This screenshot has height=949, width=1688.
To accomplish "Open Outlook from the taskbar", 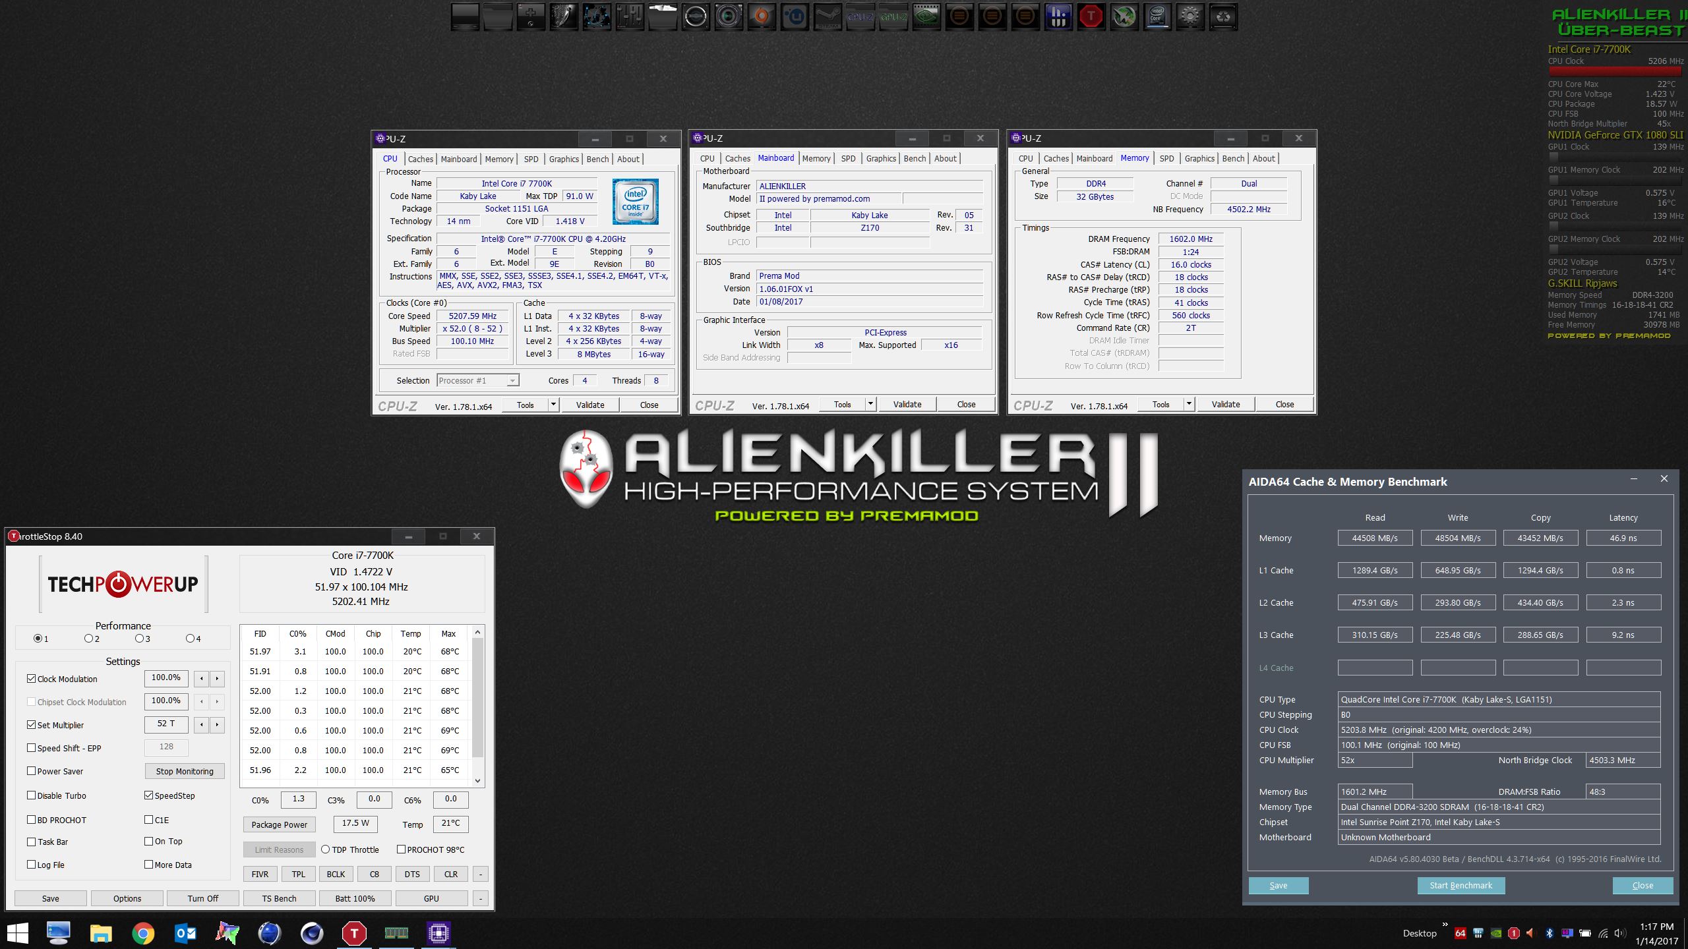I will pyautogui.click(x=185, y=933).
